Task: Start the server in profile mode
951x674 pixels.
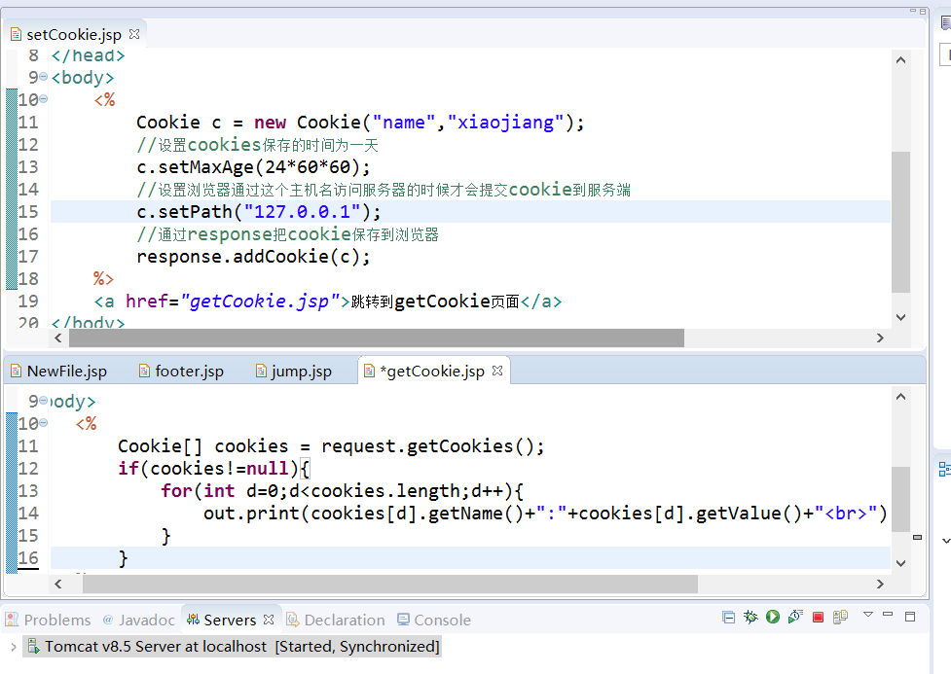Action: pyautogui.click(x=795, y=617)
